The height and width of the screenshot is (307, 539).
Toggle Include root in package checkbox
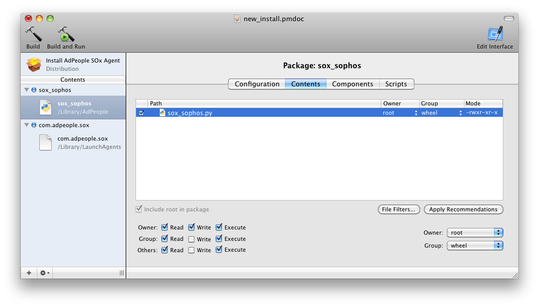click(139, 209)
